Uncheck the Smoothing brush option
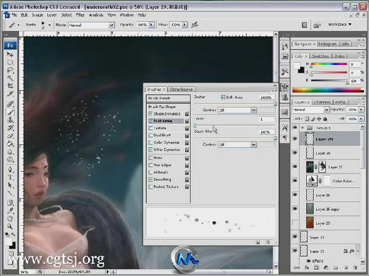Screen dimensions: 369x276 (x=151, y=179)
